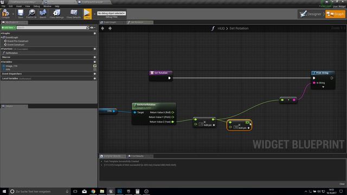Open the Edit menu
The image size is (347, 195).
[x=11, y=6]
